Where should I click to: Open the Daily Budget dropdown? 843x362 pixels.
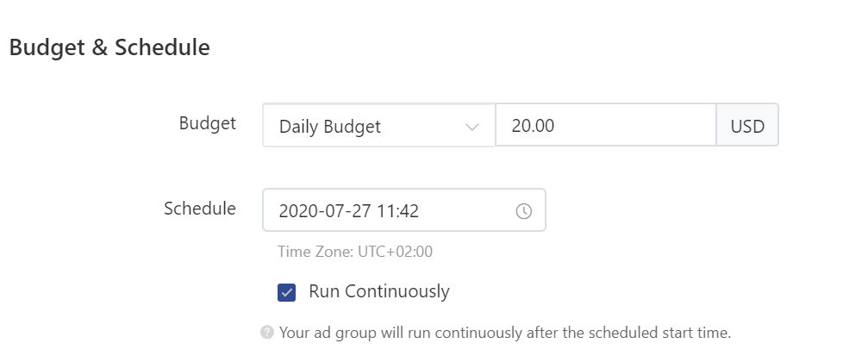coord(378,125)
